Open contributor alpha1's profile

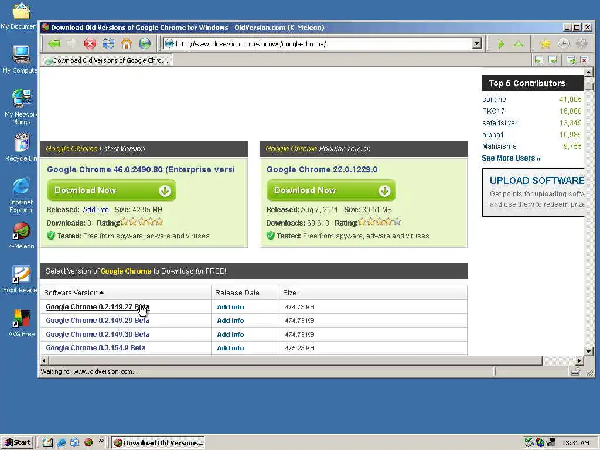coord(493,135)
